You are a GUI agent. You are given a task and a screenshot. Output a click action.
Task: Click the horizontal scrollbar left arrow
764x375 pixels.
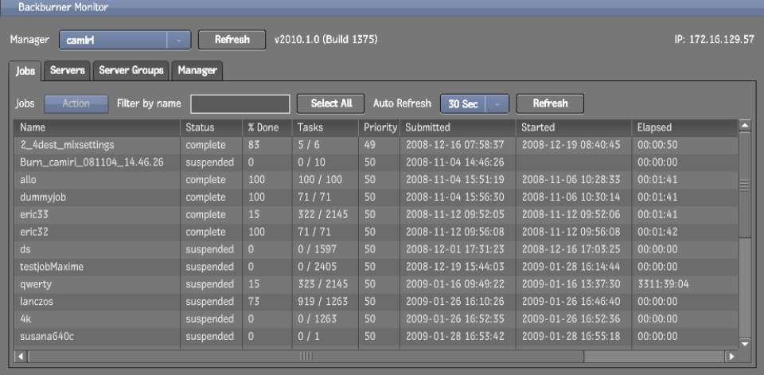pos(21,357)
